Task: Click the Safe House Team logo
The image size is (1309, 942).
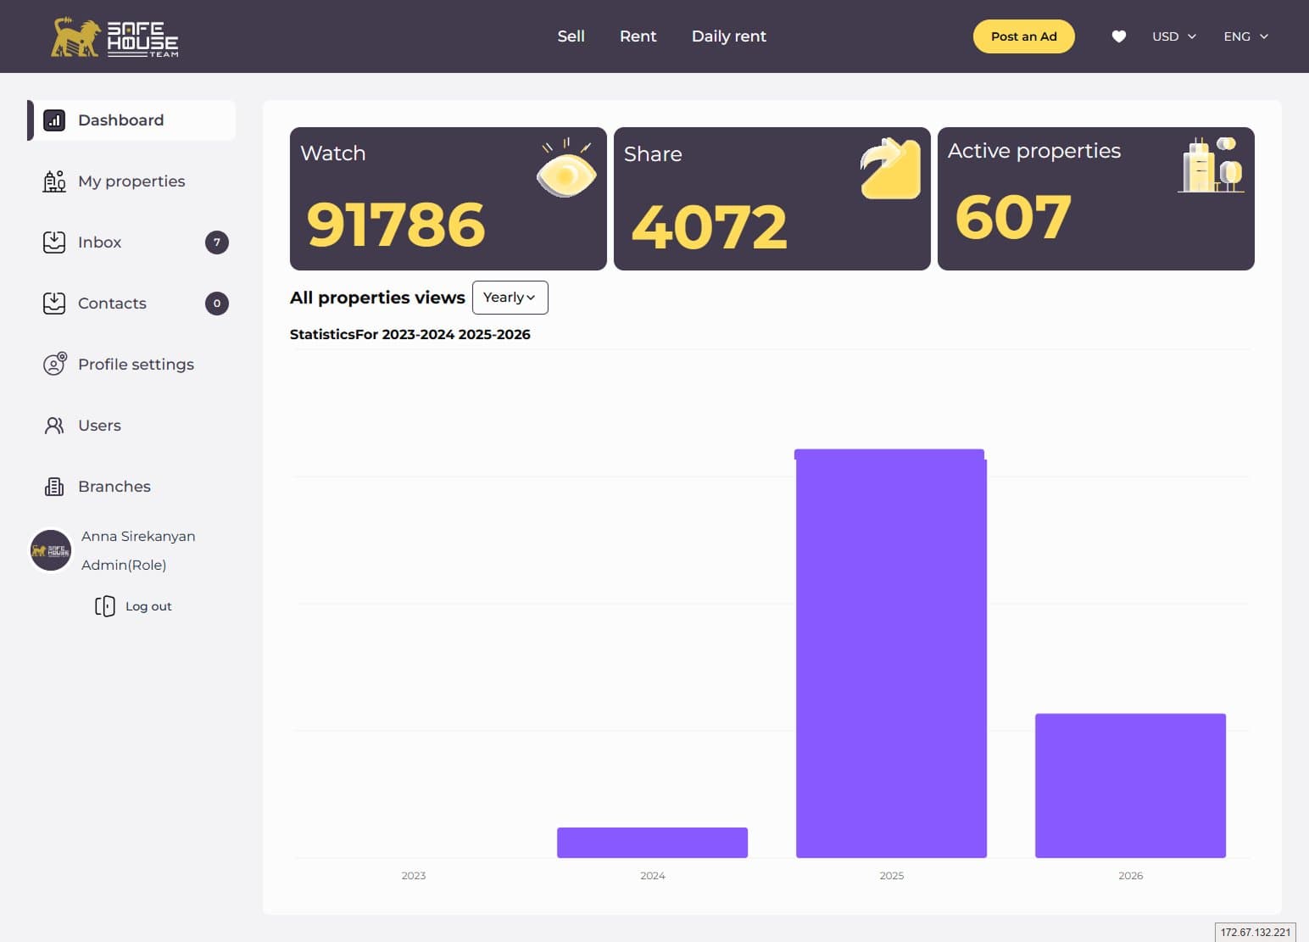Action: click(x=114, y=37)
